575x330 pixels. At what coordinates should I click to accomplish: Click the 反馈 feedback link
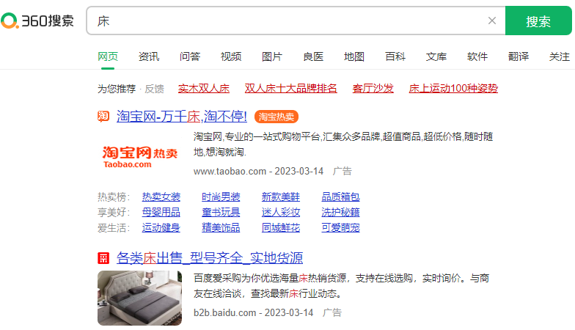click(x=154, y=89)
